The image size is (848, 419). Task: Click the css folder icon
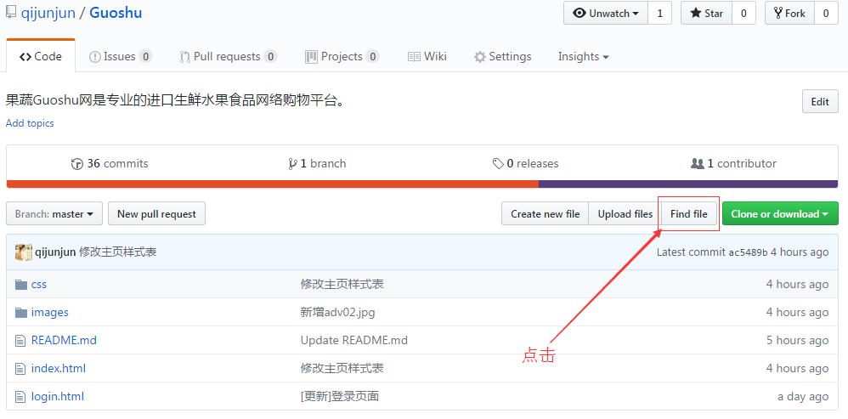(21, 285)
